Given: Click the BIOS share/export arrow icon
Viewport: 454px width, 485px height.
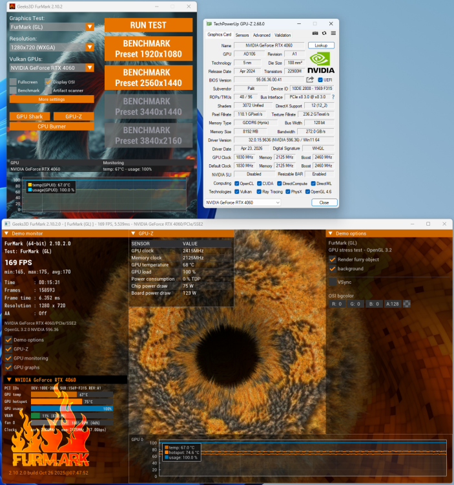Looking at the screenshot, I should (x=310, y=80).
